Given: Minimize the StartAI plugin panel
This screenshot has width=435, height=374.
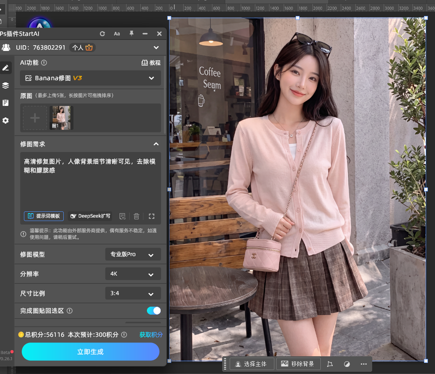Looking at the screenshot, I should 145,34.
